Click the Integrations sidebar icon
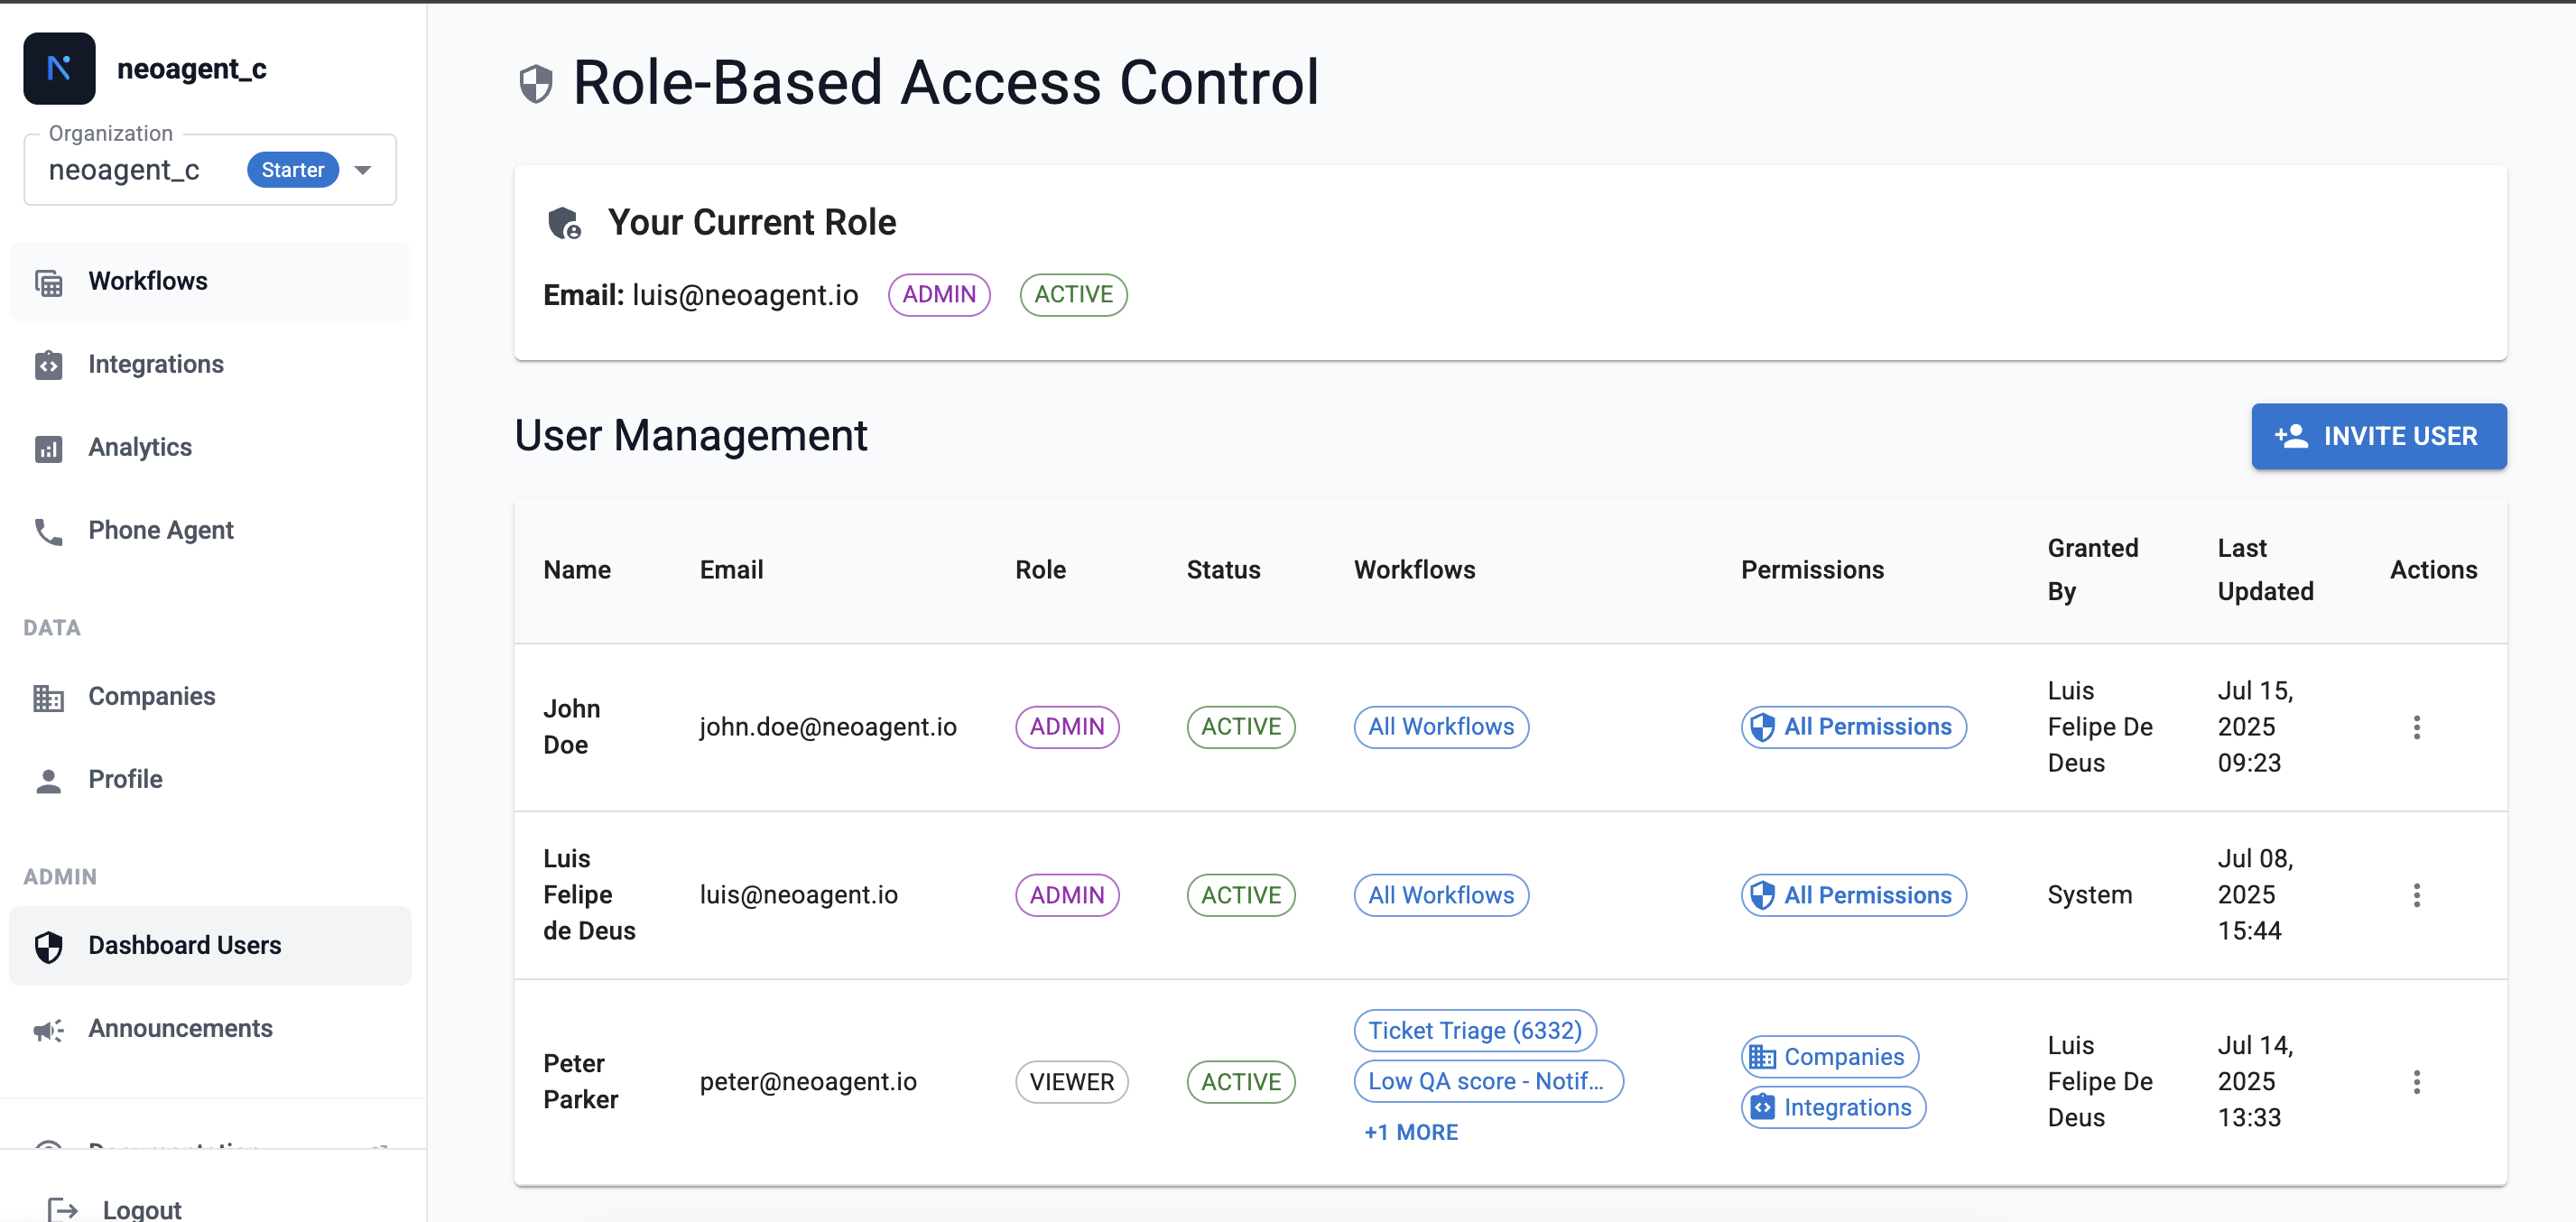Image resolution: width=2576 pixels, height=1222 pixels. point(48,365)
